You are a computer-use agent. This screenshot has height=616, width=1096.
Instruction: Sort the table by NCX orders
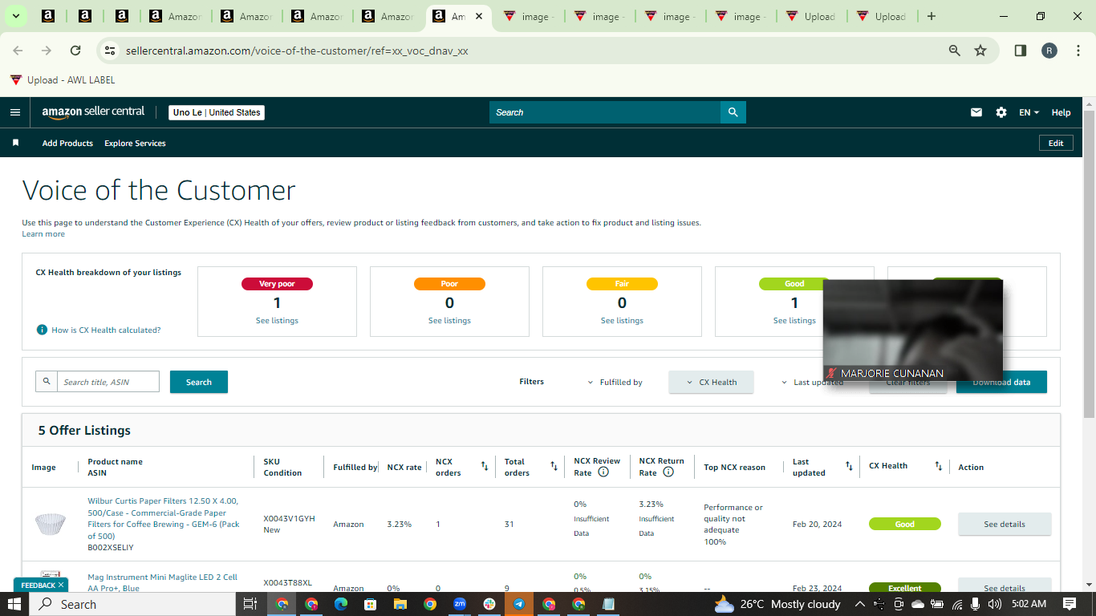[x=484, y=466]
